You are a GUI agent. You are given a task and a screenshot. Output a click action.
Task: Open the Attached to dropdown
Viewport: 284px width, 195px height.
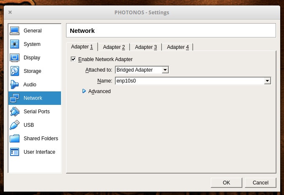[x=141, y=70]
